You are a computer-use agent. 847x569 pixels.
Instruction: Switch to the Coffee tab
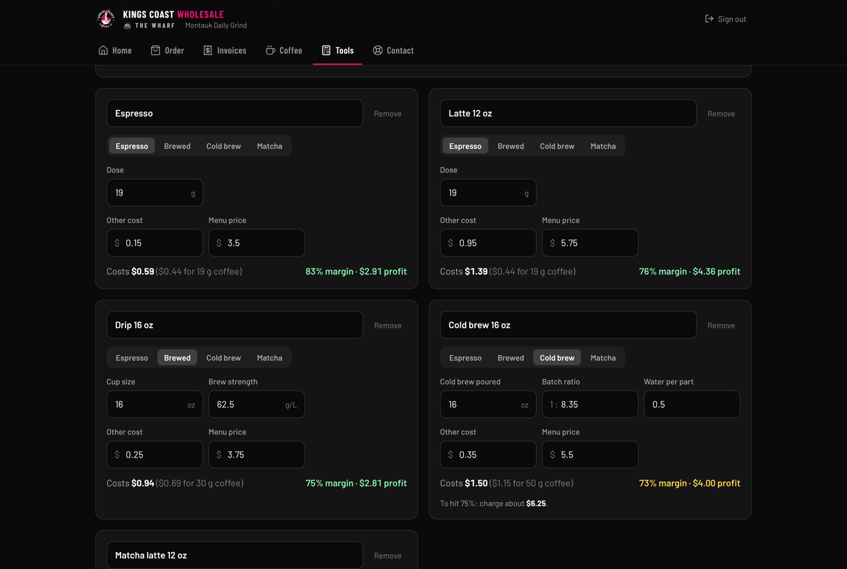(x=284, y=50)
